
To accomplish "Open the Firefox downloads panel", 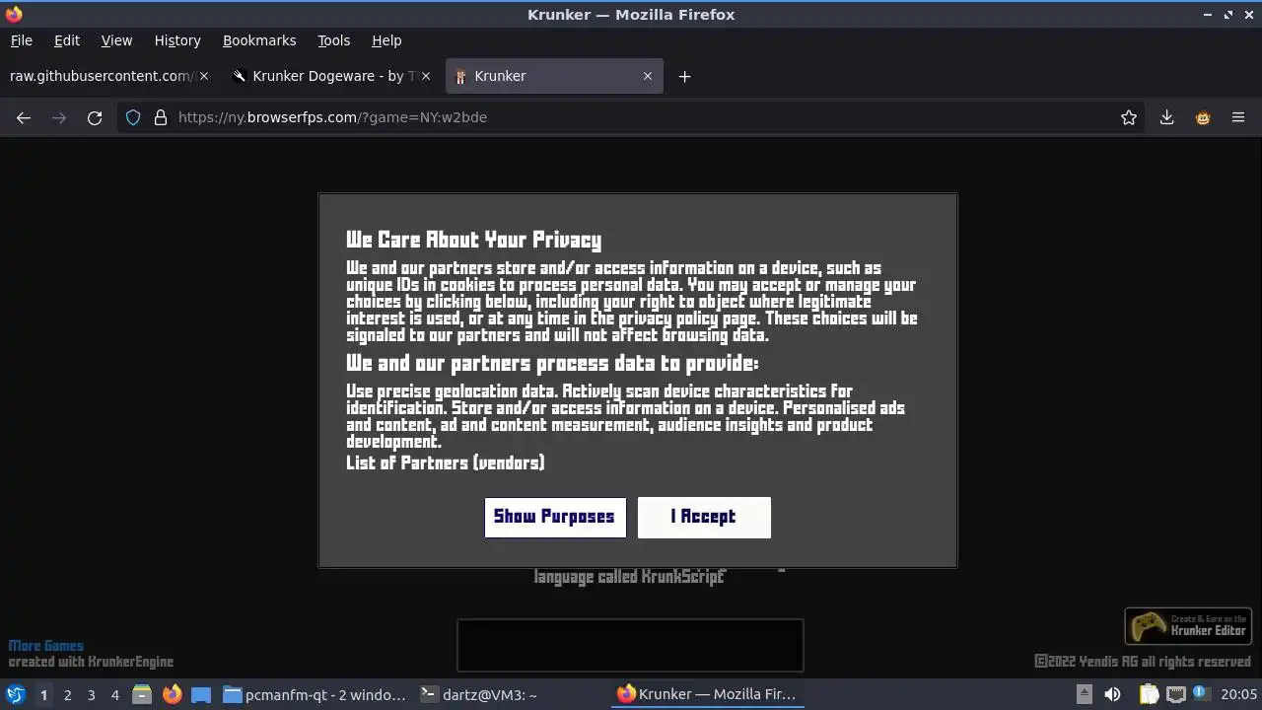I will pyautogui.click(x=1166, y=117).
